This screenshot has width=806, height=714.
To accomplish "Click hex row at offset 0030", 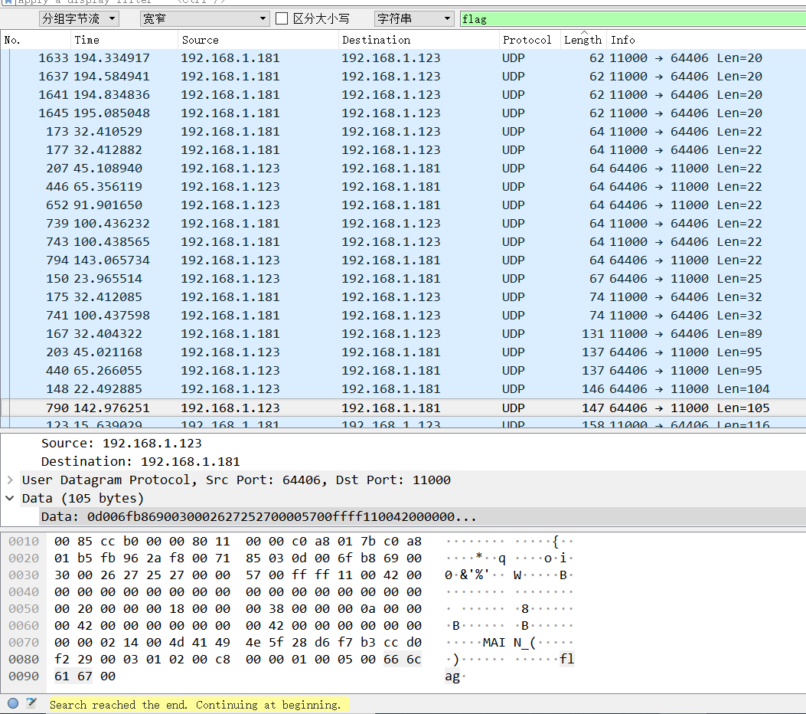I will (237, 575).
